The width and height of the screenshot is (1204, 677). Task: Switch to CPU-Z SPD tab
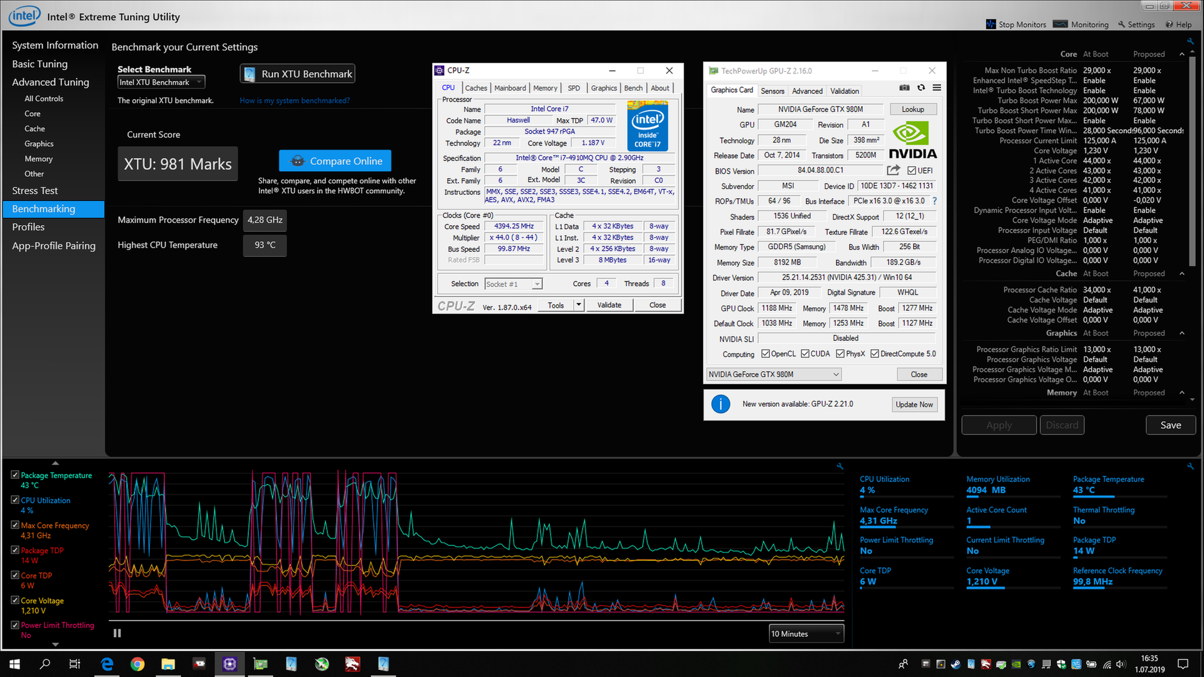pyautogui.click(x=574, y=88)
